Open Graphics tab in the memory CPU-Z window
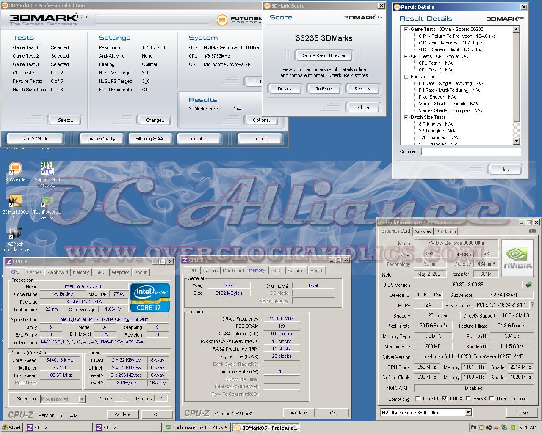This screenshot has height=433, width=542. pos(296,271)
